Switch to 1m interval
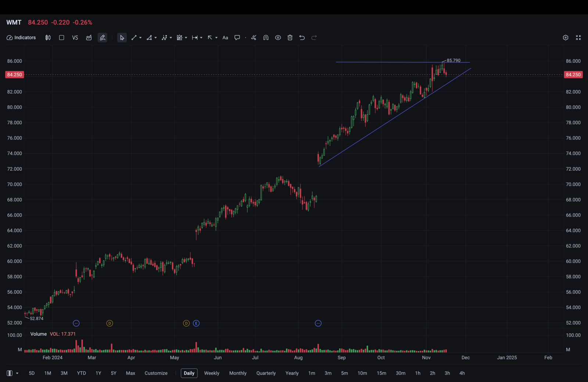 (x=312, y=373)
